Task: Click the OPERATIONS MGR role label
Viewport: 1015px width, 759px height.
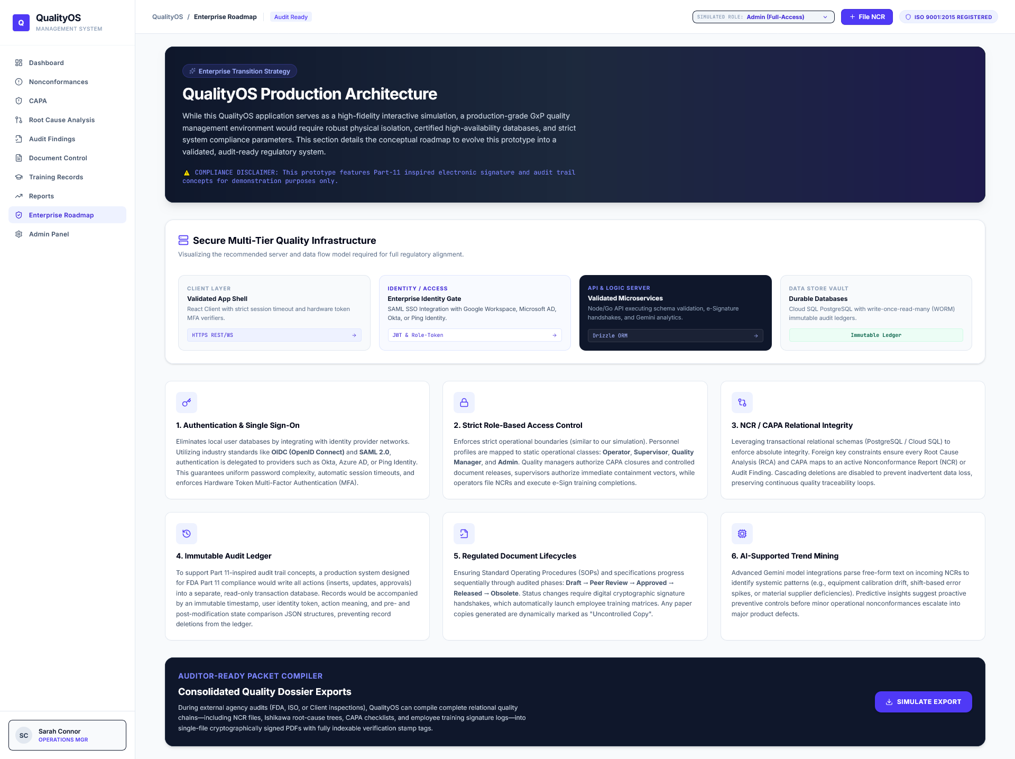Action: pyautogui.click(x=63, y=740)
